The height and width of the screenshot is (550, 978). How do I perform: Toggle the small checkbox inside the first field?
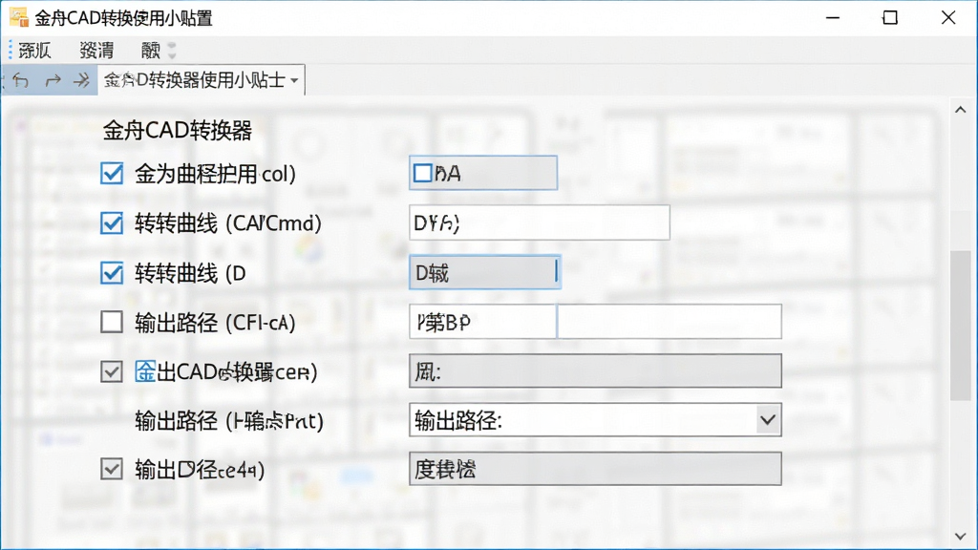pos(422,173)
